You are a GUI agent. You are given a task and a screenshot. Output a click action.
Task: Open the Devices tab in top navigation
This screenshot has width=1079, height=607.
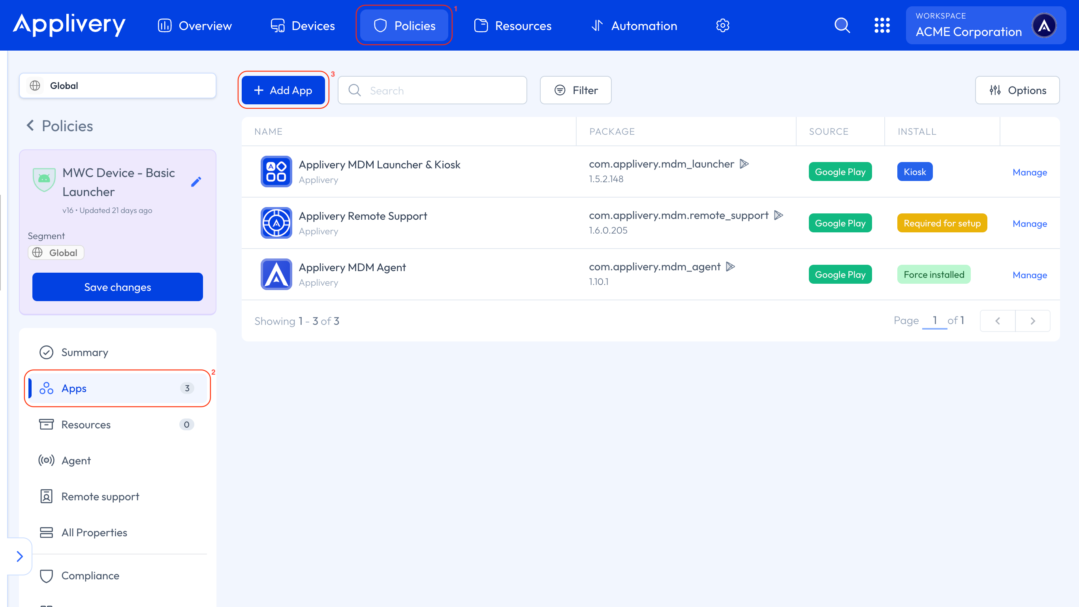pos(303,26)
